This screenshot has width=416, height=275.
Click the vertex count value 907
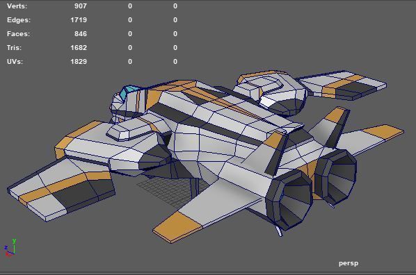(x=81, y=6)
